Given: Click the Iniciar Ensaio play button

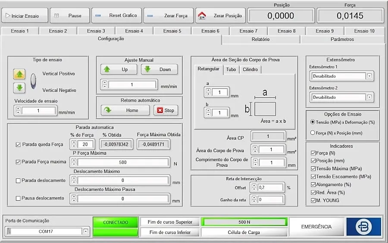Looking at the screenshot, I should (25, 16).
